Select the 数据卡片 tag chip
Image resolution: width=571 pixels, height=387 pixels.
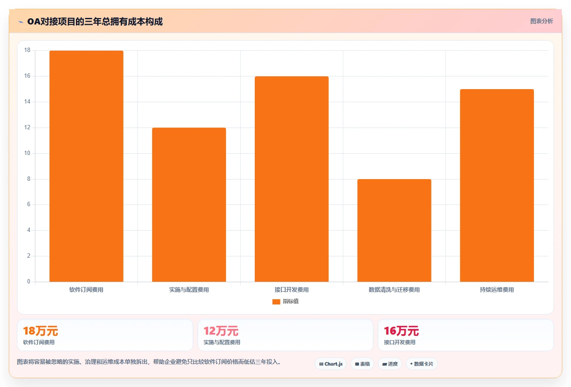click(x=422, y=364)
